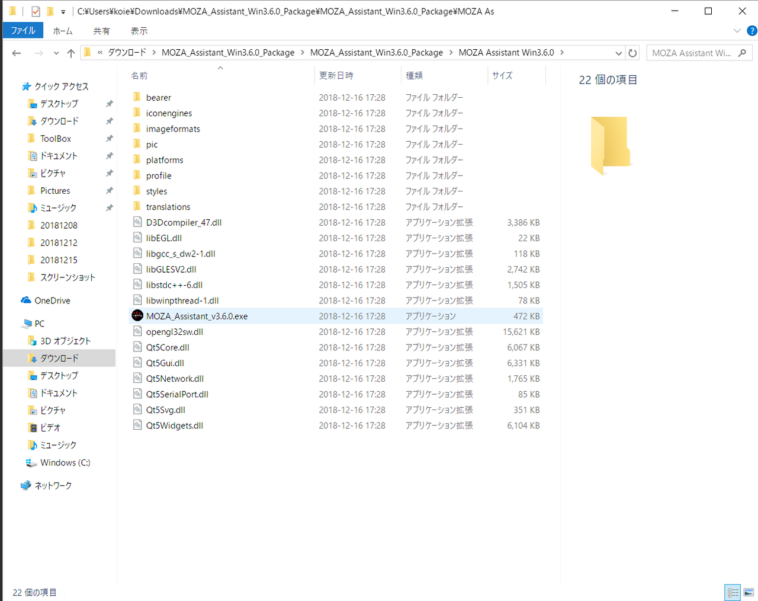Viewport: 758px width, 601px height.
Task: Open ToolBox in quick access
Action: (x=56, y=139)
